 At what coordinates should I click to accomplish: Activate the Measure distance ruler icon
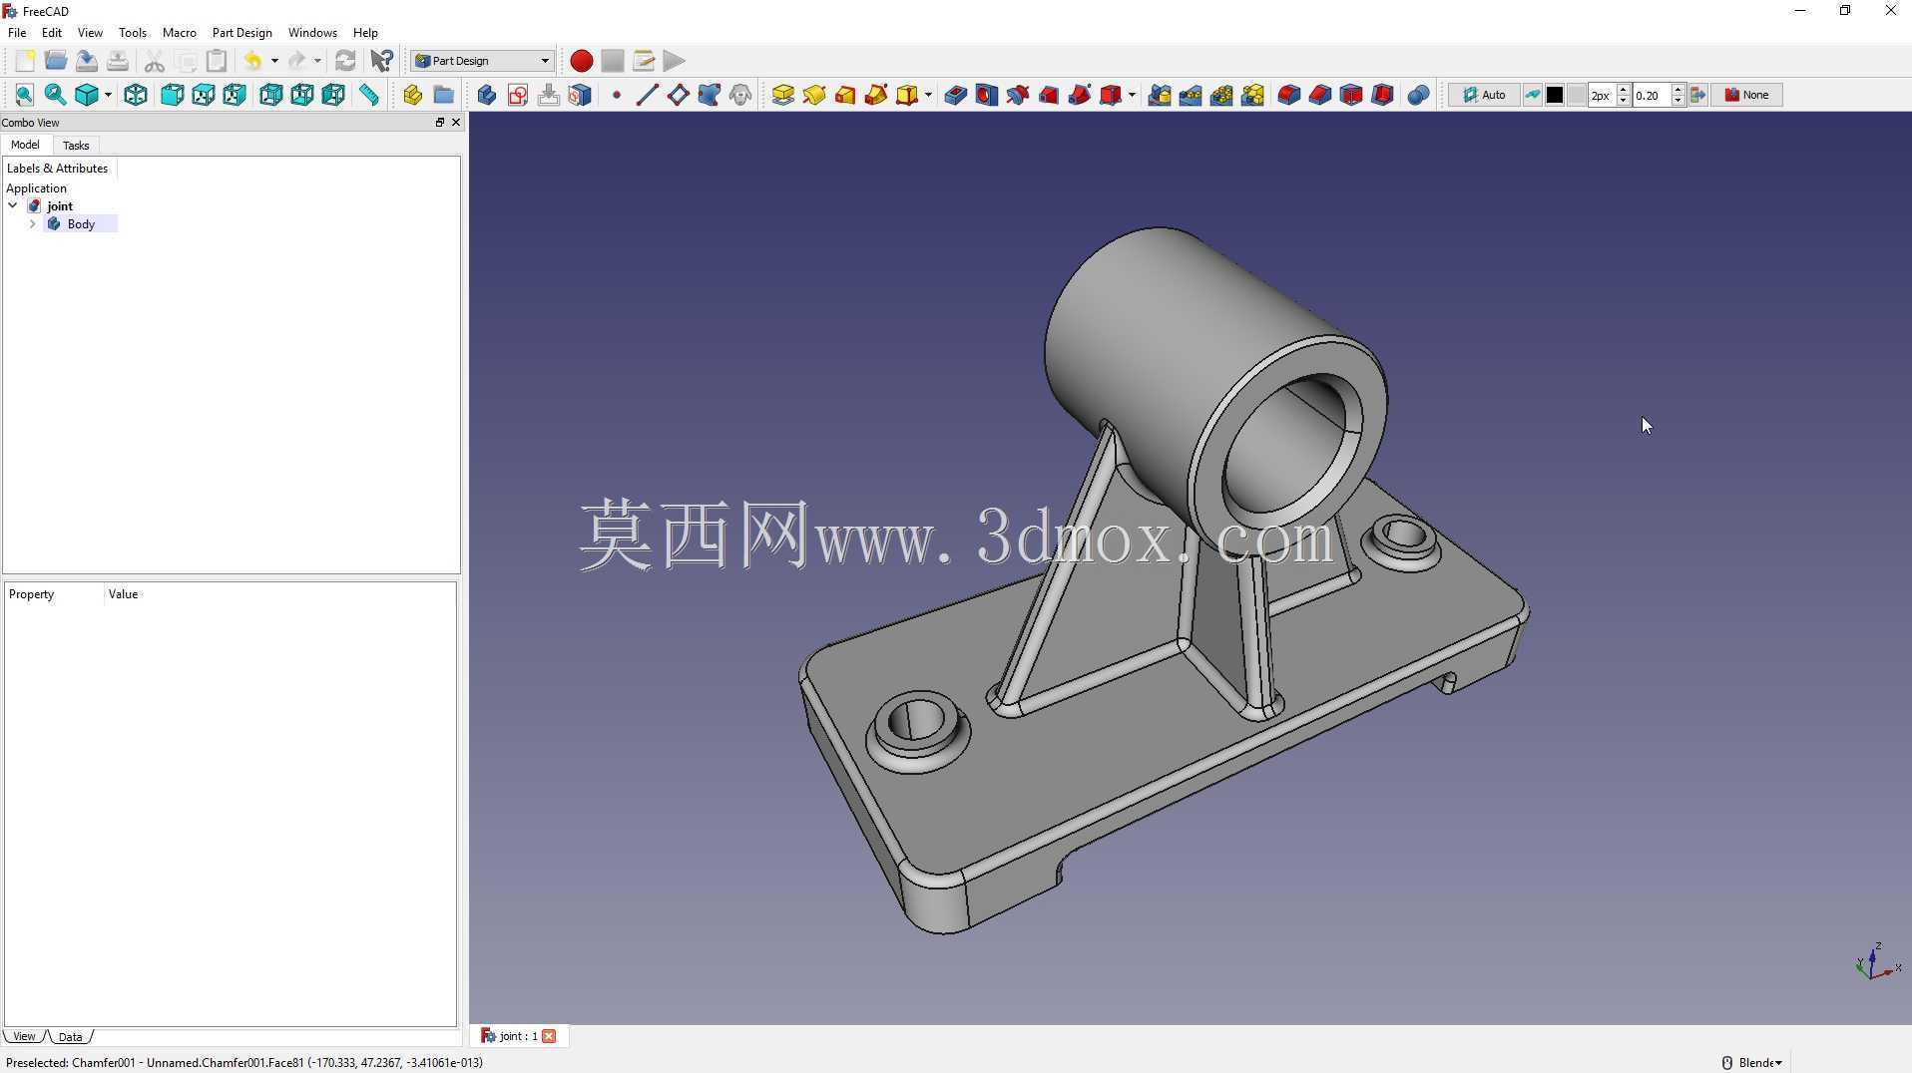[369, 95]
